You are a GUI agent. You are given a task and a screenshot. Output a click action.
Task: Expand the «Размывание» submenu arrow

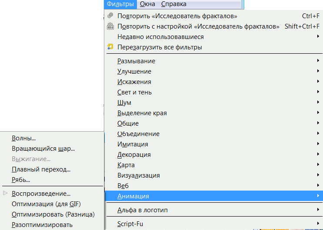coord(319,61)
